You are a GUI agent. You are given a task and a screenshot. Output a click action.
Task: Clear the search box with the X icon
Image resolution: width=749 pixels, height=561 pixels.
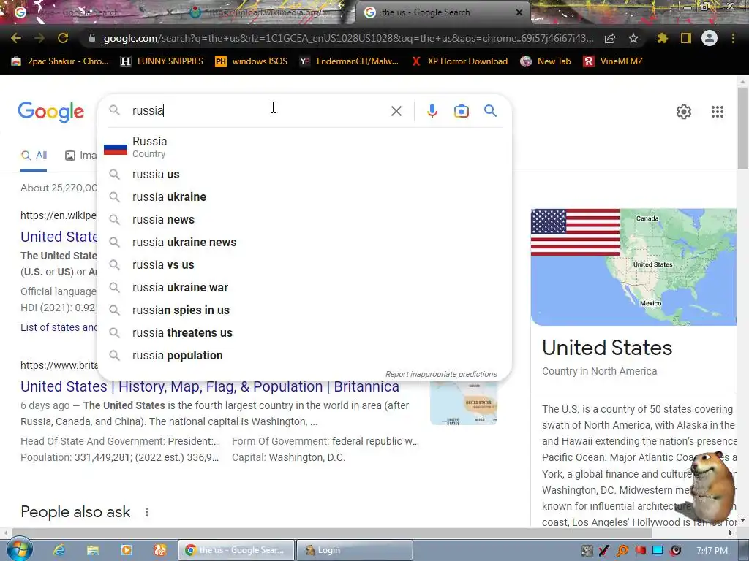coord(396,111)
